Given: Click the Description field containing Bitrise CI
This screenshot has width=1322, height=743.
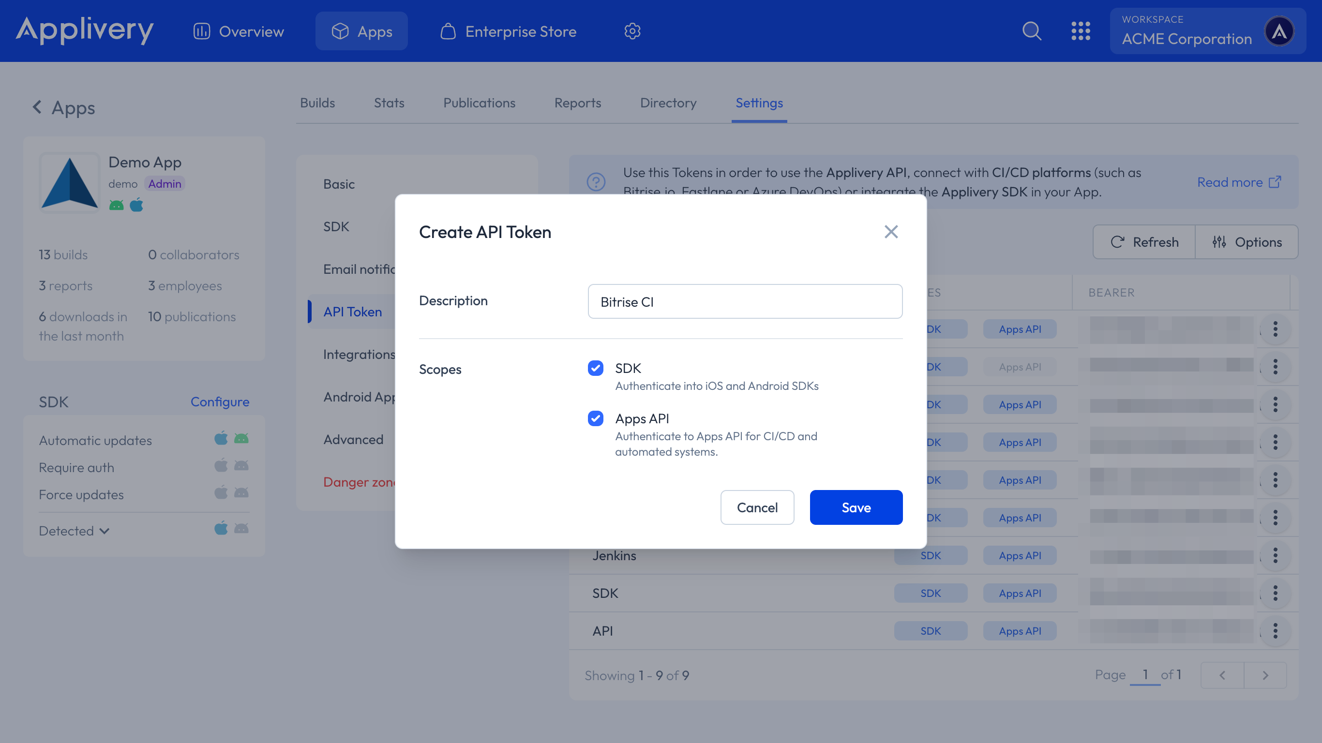Looking at the screenshot, I should (745, 302).
